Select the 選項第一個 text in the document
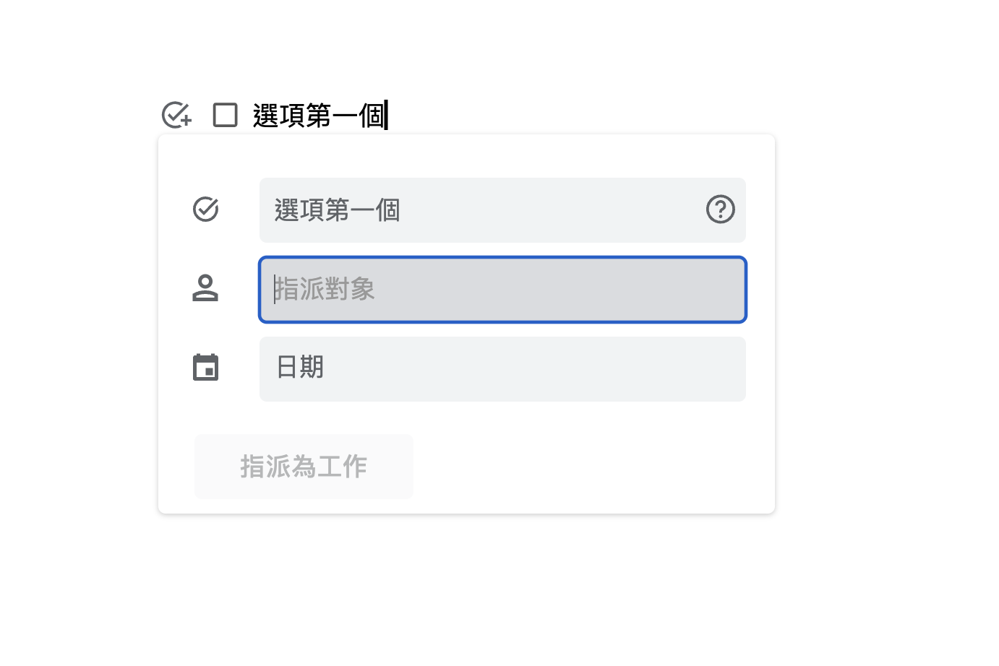This screenshot has height=666, width=999. [318, 114]
